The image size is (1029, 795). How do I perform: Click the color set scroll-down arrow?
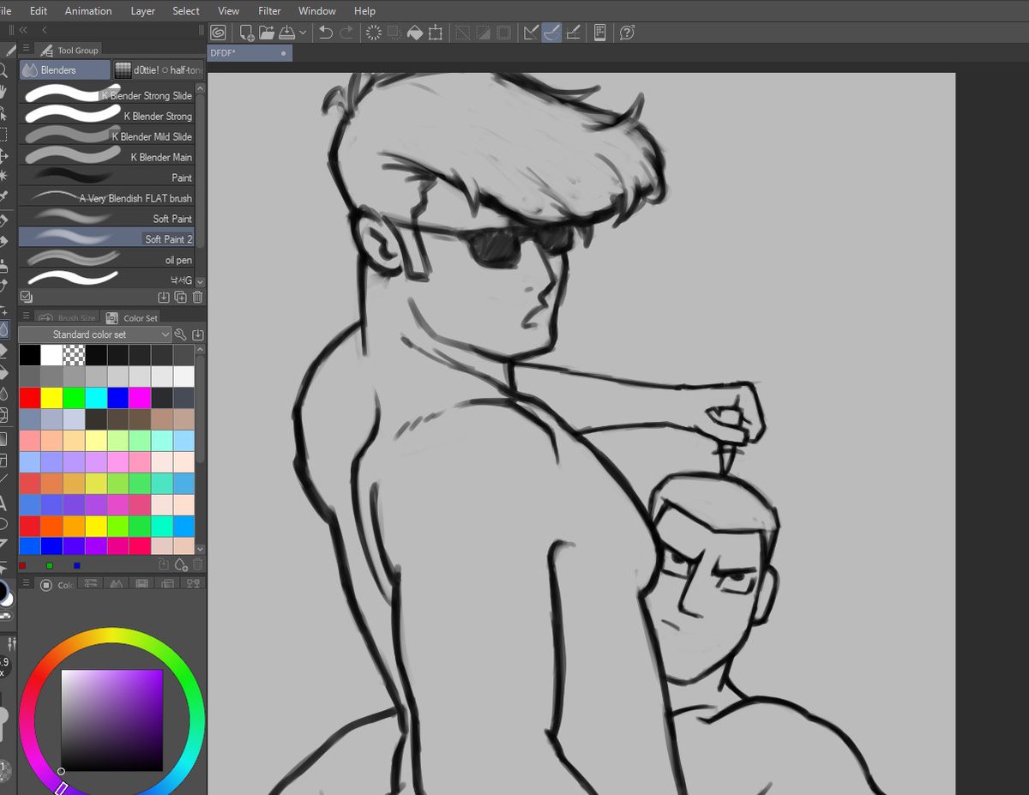201,549
